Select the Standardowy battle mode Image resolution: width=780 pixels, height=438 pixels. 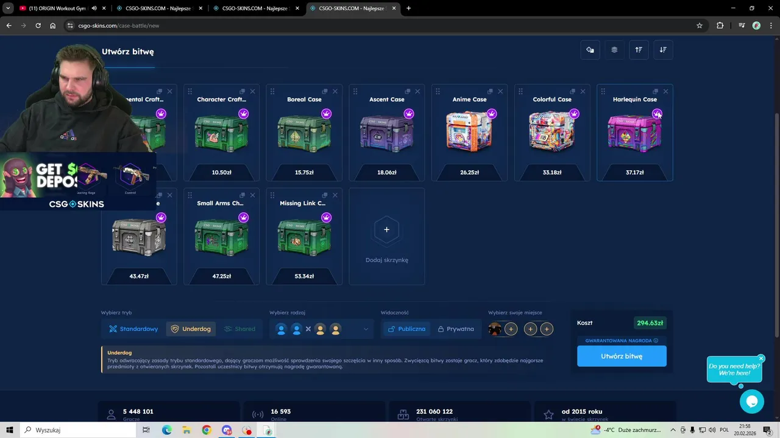click(x=133, y=329)
